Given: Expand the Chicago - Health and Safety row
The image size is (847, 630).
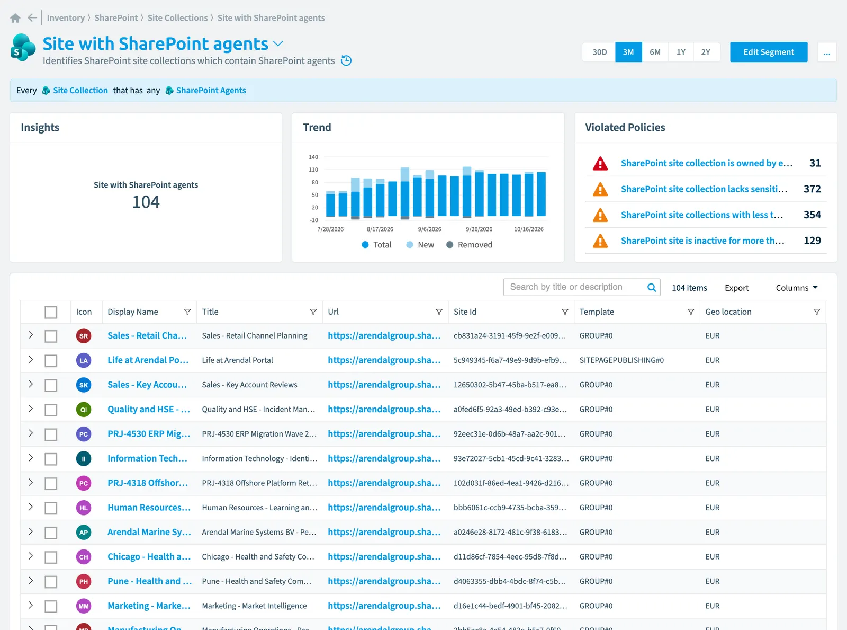Looking at the screenshot, I should point(31,556).
